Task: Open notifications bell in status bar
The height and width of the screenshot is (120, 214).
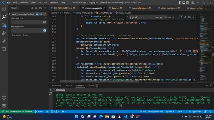Action: (x=210, y=112)
